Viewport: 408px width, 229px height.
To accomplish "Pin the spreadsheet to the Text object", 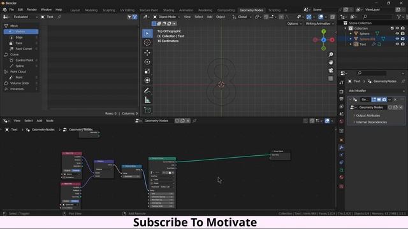I will pos(59,17).
